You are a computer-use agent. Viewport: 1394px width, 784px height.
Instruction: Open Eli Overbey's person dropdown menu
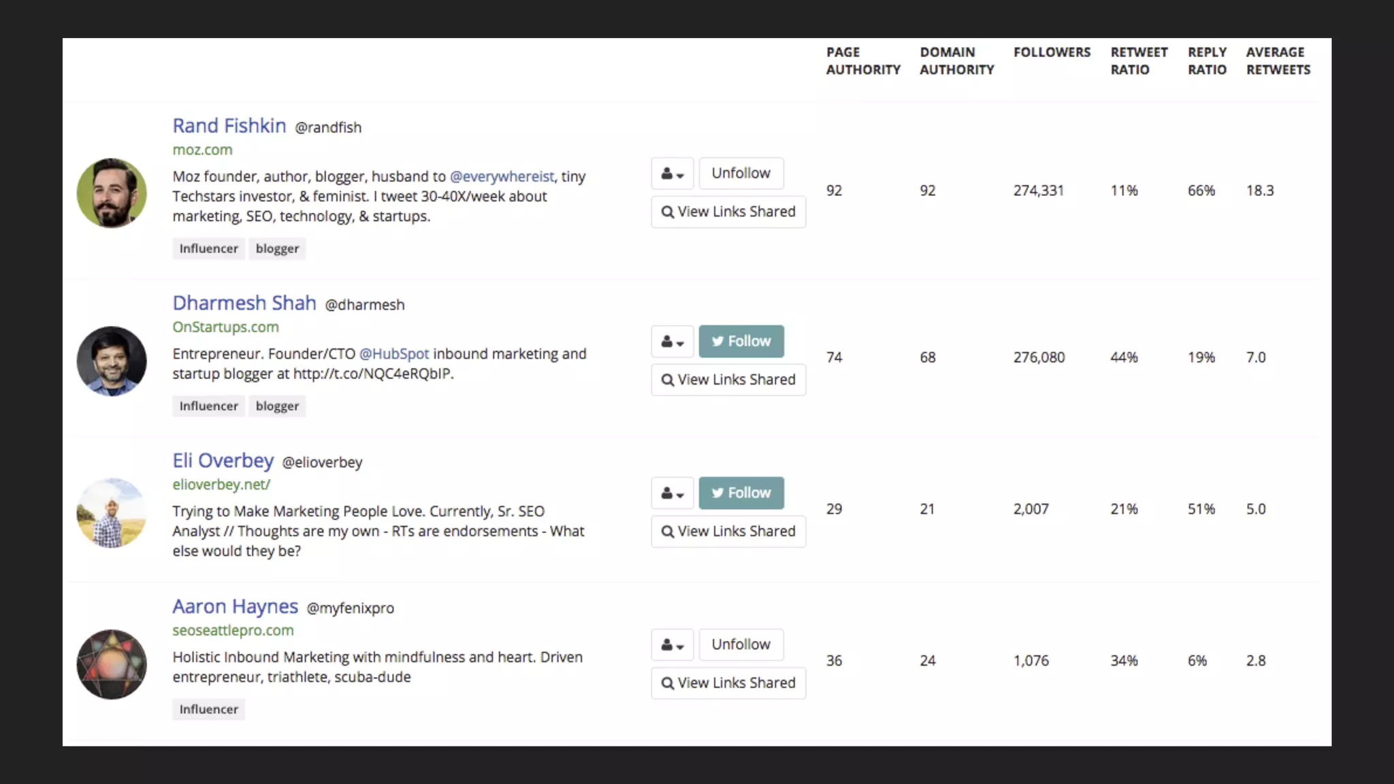point(672,493)
